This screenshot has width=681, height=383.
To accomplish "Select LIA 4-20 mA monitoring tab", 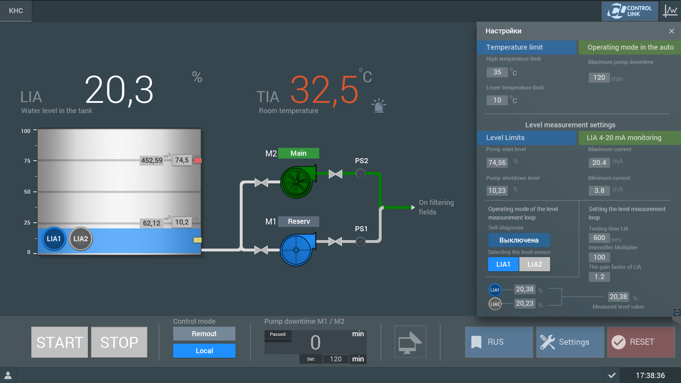I will coord(630,138).
